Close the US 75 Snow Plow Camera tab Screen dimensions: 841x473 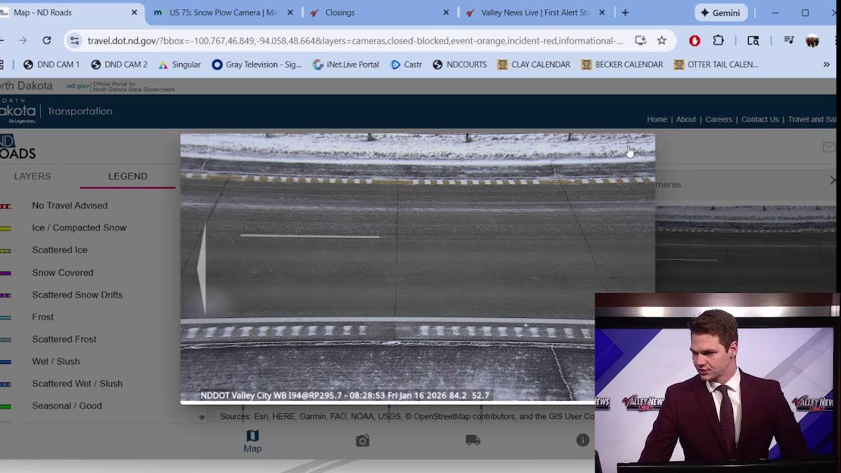pos(290,12)
